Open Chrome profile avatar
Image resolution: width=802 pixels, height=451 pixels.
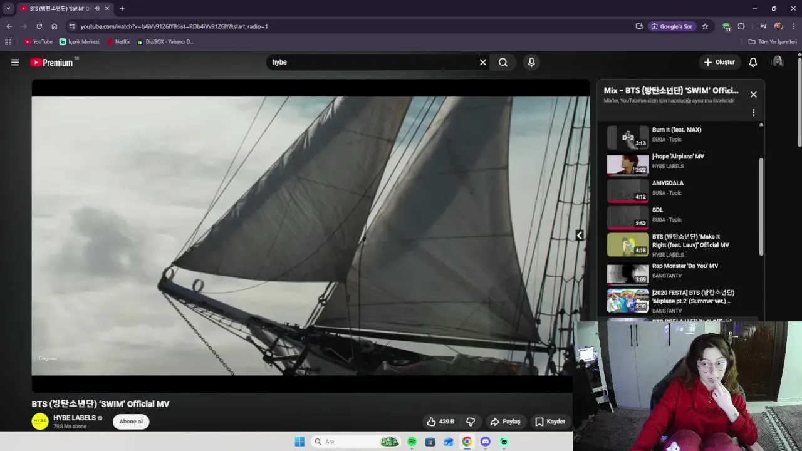(x=778, y=26)
